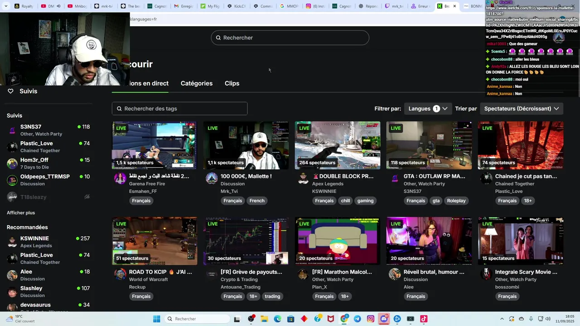Open volume control in system tray
This screenshot has height=326, width=580.
click(548, 319)
